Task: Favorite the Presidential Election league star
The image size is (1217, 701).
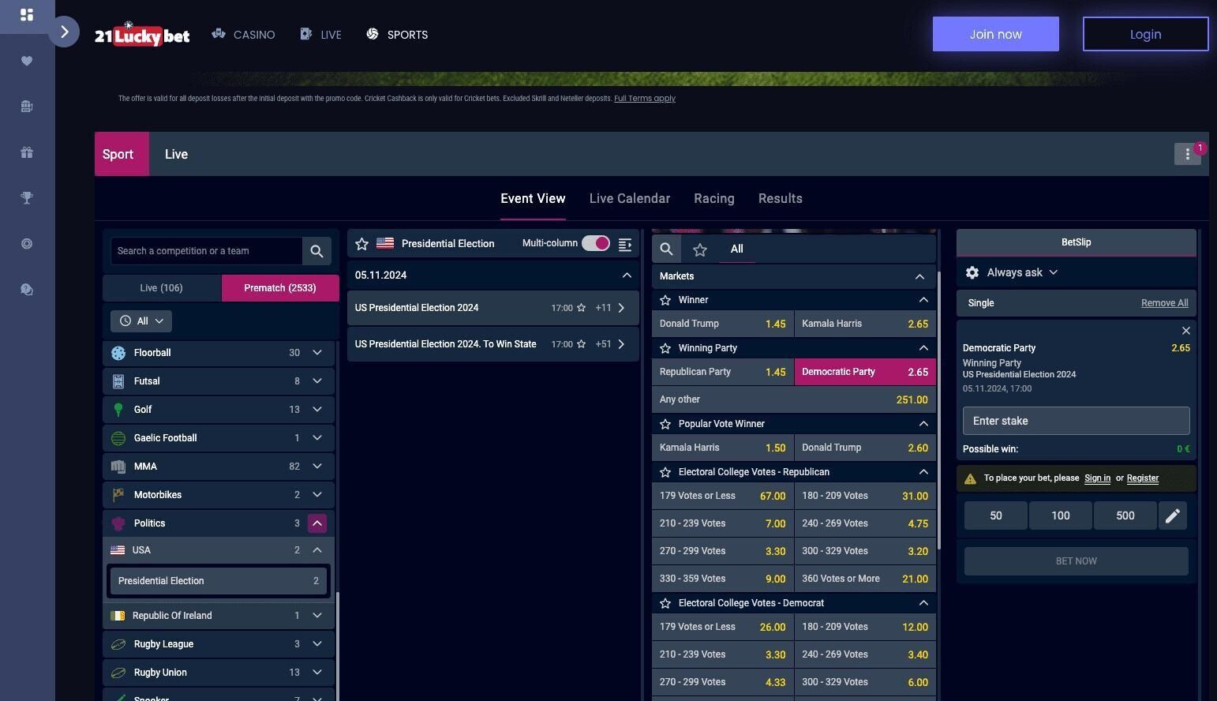Action: [361, 244]
